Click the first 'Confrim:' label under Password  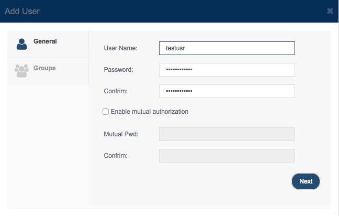tap(116, 91)
